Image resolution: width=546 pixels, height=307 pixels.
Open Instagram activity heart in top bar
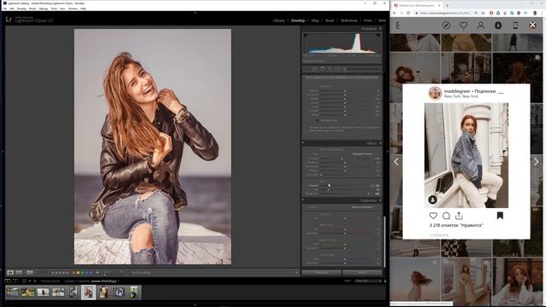(x=463, y=25)
